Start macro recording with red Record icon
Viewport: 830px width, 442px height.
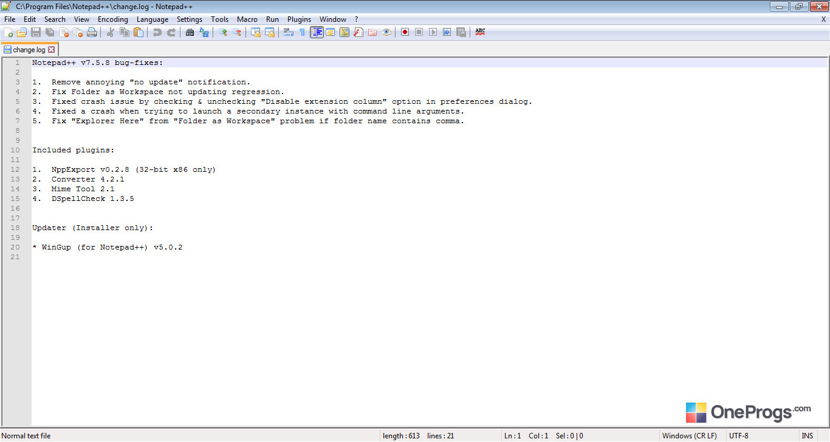(x=405, y=32)
